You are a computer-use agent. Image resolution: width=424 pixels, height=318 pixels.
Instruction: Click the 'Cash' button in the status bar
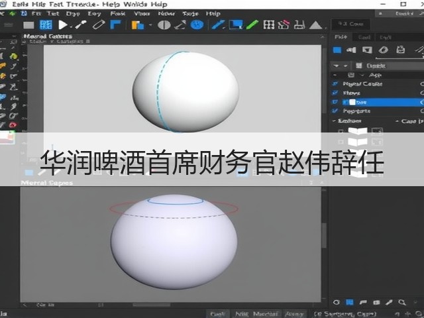218,314
